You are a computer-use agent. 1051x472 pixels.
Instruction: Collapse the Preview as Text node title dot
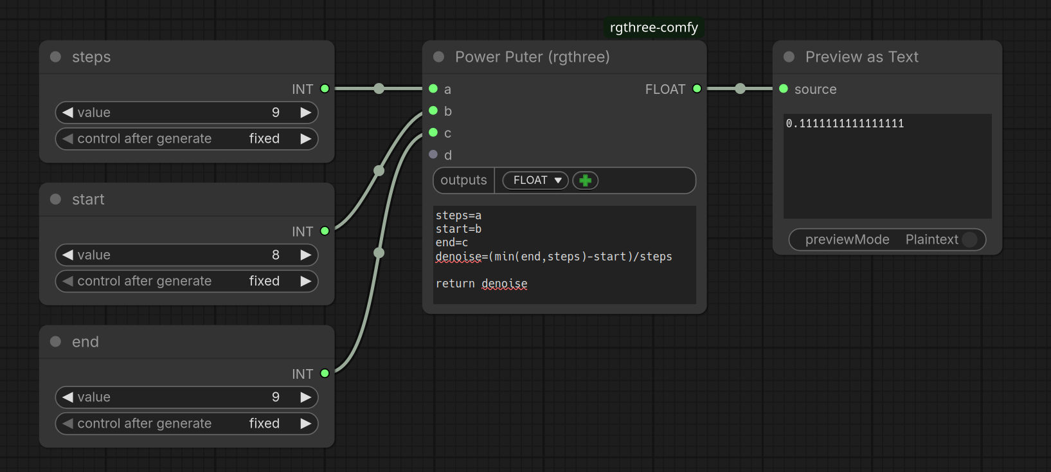tap(789, 57)
